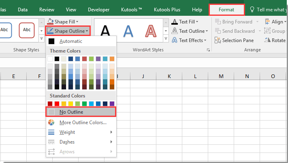
Task: Open the Text Effects menu
Action: (x=190, y=40)
